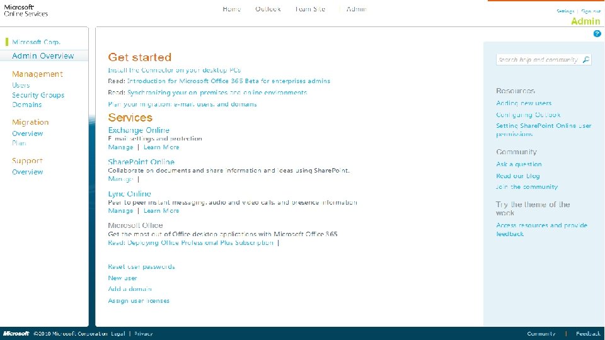This screenshot has height=340, width=605.
Task: Open Support Overview
Action: [27, 172]
